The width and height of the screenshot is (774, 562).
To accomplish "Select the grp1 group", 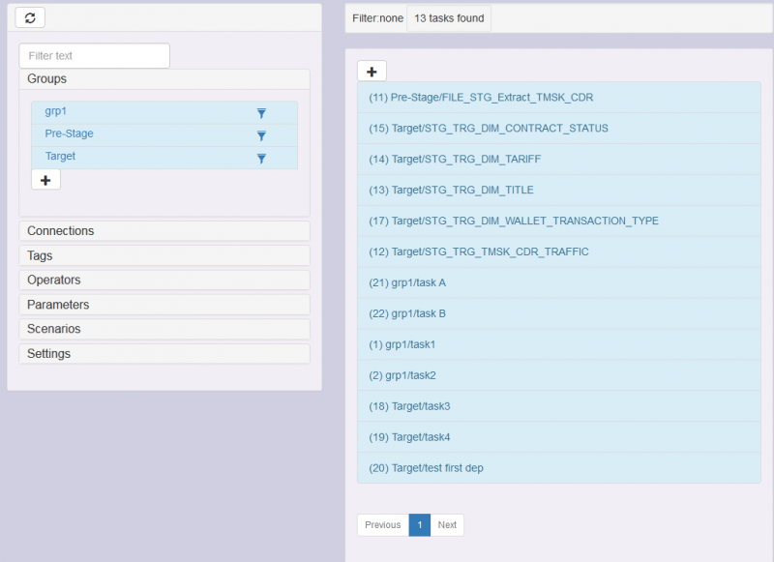I will (x=164, y=112).
